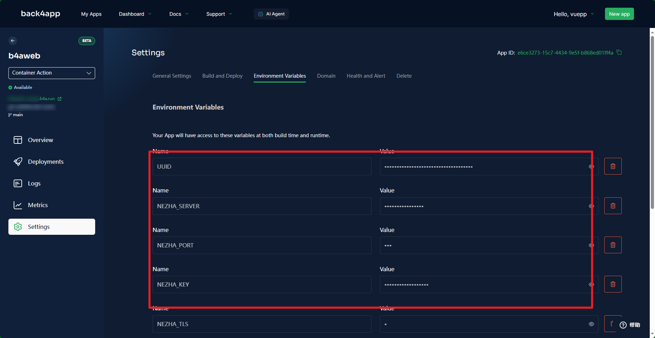Delete the NEZHA_PORT variable row

(613, 245)
